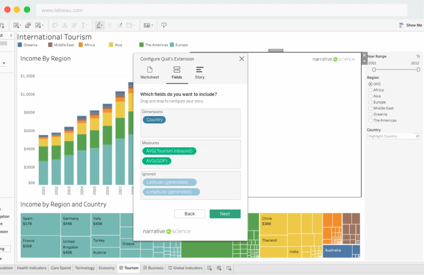Open the dropdown arrow on the extension object
The image size is (424, 275).
364,61
